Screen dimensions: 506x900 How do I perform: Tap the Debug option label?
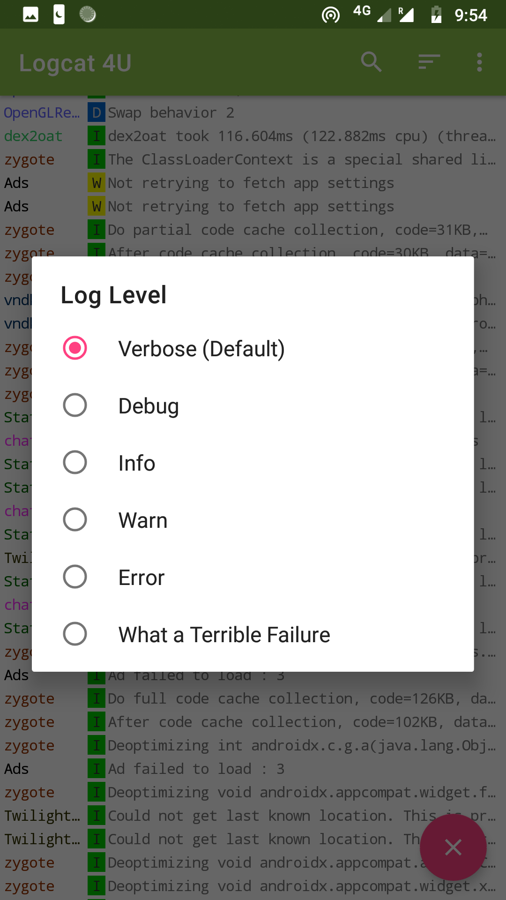(149, 406)
